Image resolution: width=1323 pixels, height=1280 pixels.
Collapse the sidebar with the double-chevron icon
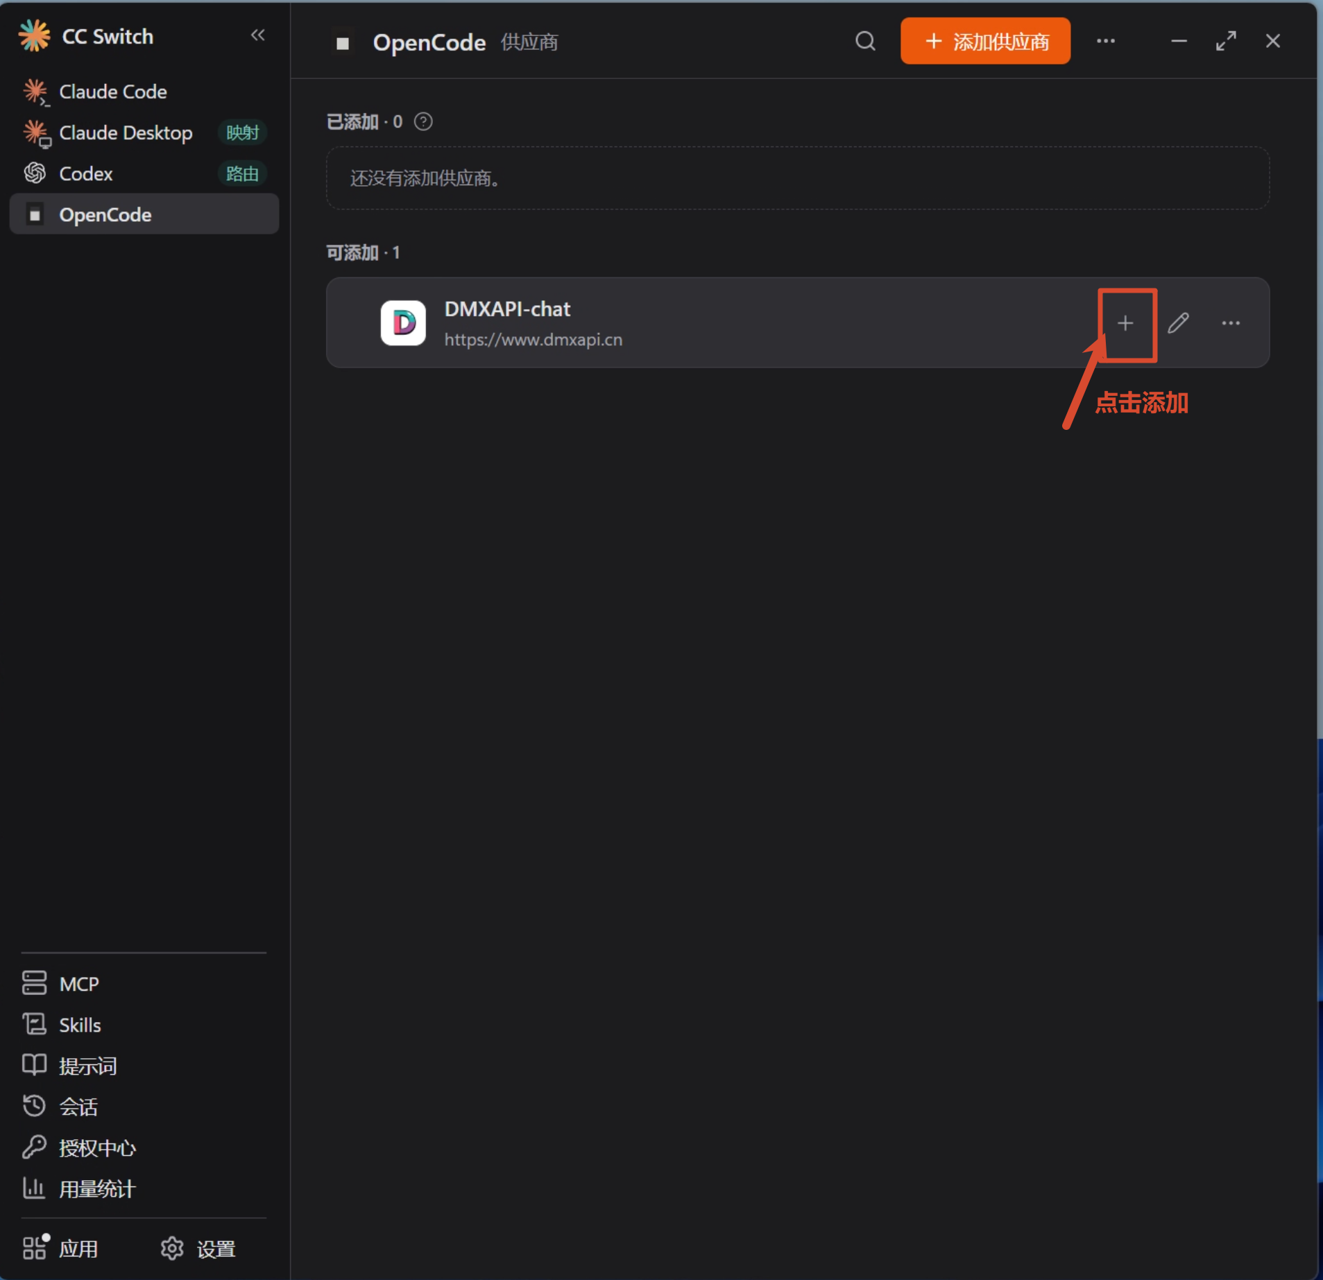[x=257, y=35]
